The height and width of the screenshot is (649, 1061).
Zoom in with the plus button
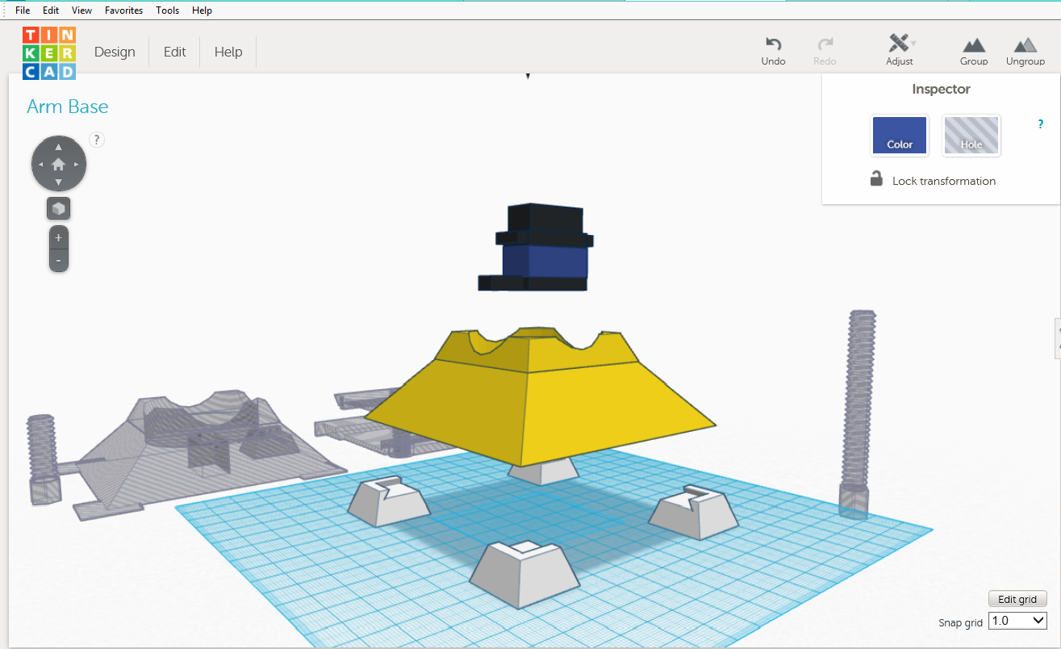point(59,237)
